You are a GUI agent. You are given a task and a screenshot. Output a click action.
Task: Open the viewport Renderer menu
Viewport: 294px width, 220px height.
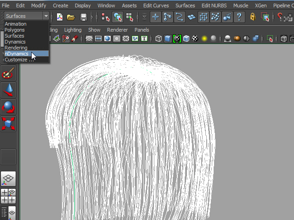coord(117,30)
